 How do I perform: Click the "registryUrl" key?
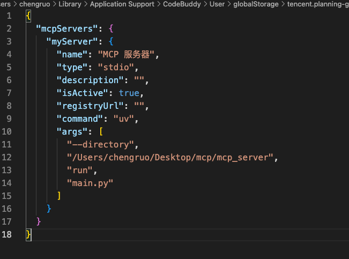tap(90, 106)
